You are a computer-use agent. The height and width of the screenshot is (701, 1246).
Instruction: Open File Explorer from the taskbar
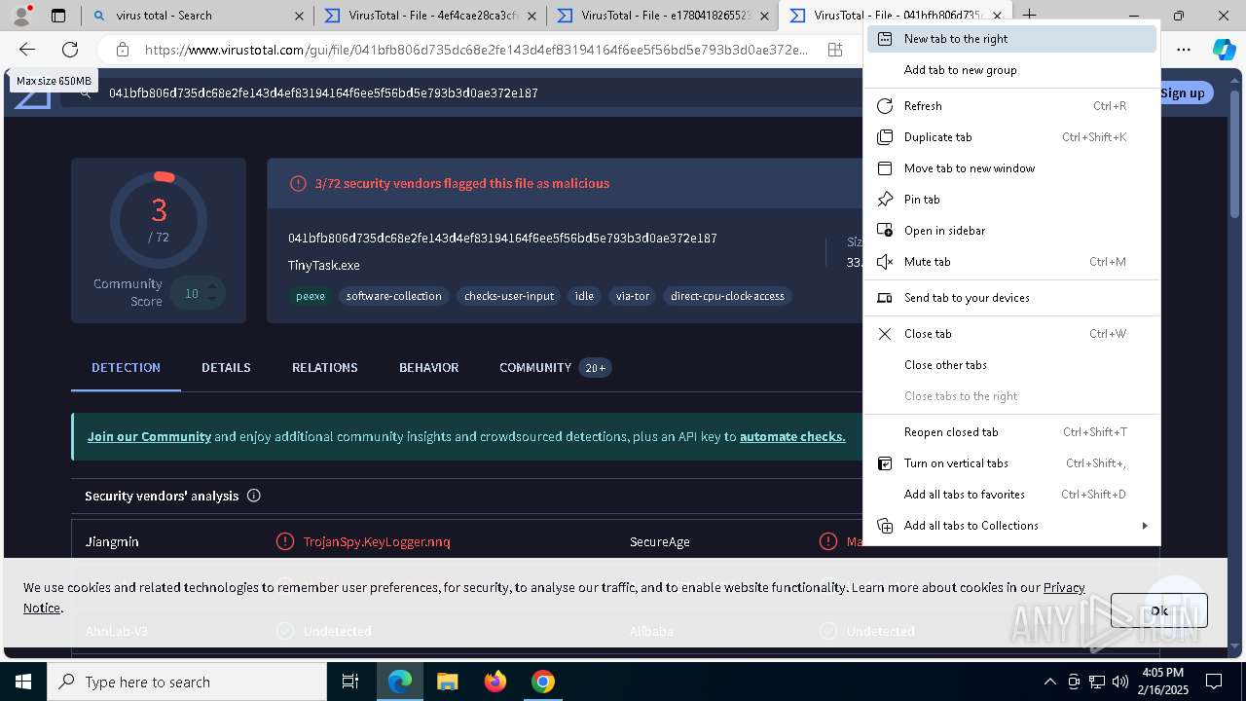(x=448, y=683)
